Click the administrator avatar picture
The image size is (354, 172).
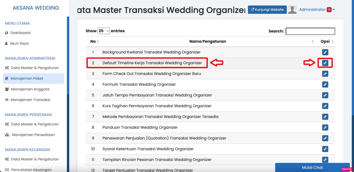292,10
